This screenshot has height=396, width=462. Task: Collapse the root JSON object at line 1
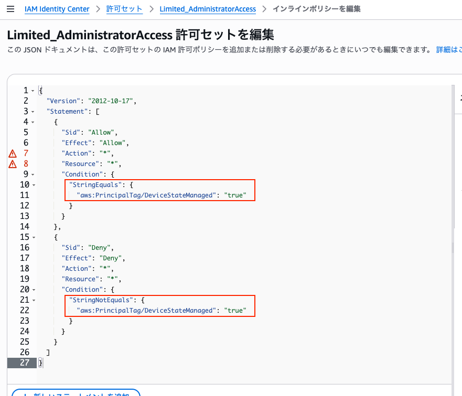pos(33,91)
